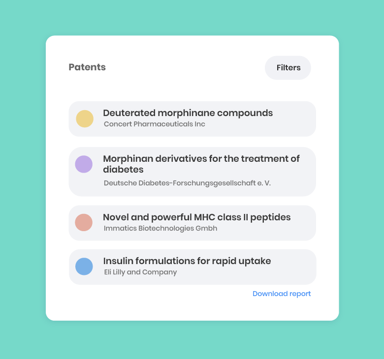Screen dimensions: 384x359
Task: Click empty right side of Deutsche Diabetes card
Action: [295, 184]
